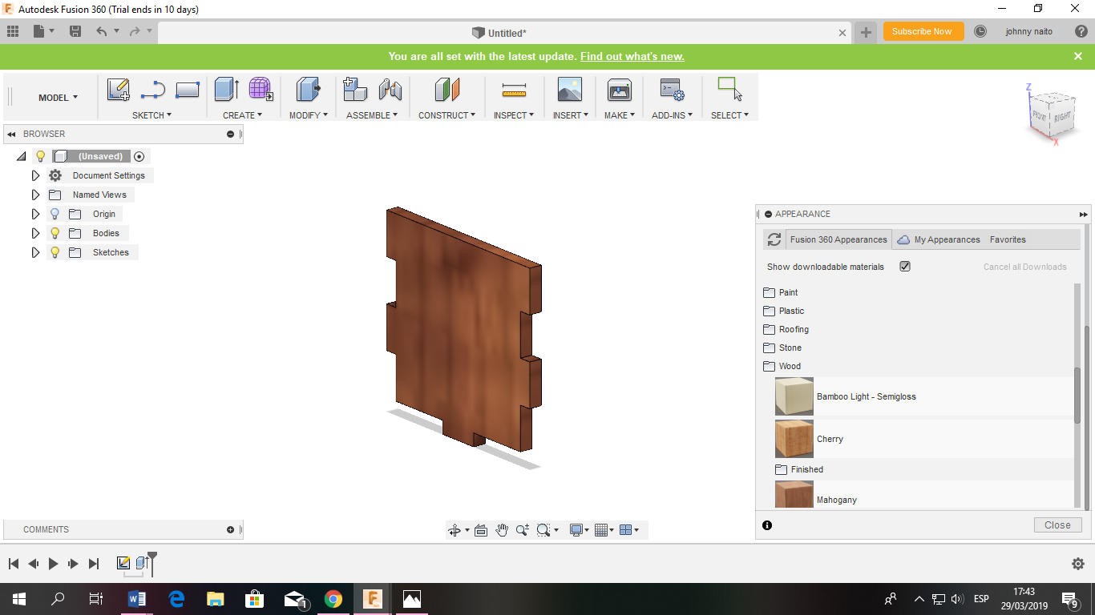Open the timeline settings gear

[1078, 564]
